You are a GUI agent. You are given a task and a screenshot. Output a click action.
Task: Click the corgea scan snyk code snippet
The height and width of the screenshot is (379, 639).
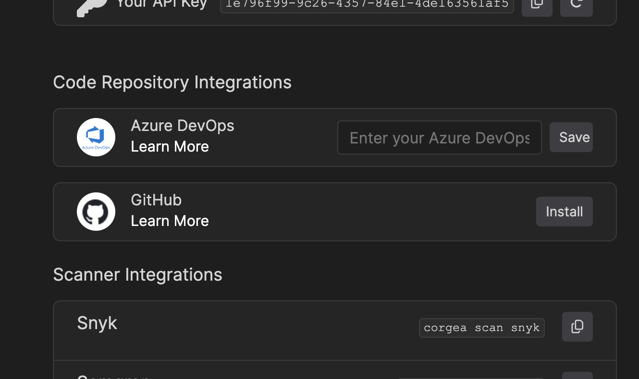(482, 328)
